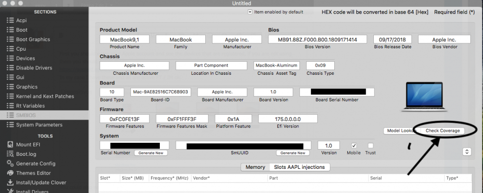Screen dimensions: 483x193
Task: Edit the Bios Vendor field
Action: [444, 40]
